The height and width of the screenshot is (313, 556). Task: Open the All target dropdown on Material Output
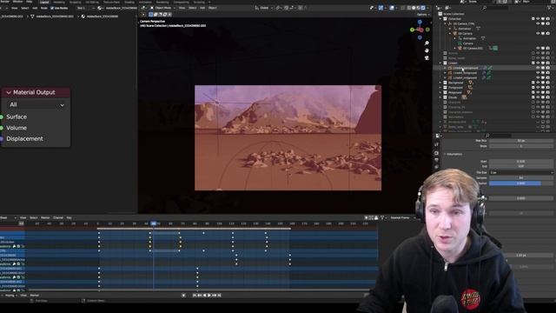[x=36, y=104]
